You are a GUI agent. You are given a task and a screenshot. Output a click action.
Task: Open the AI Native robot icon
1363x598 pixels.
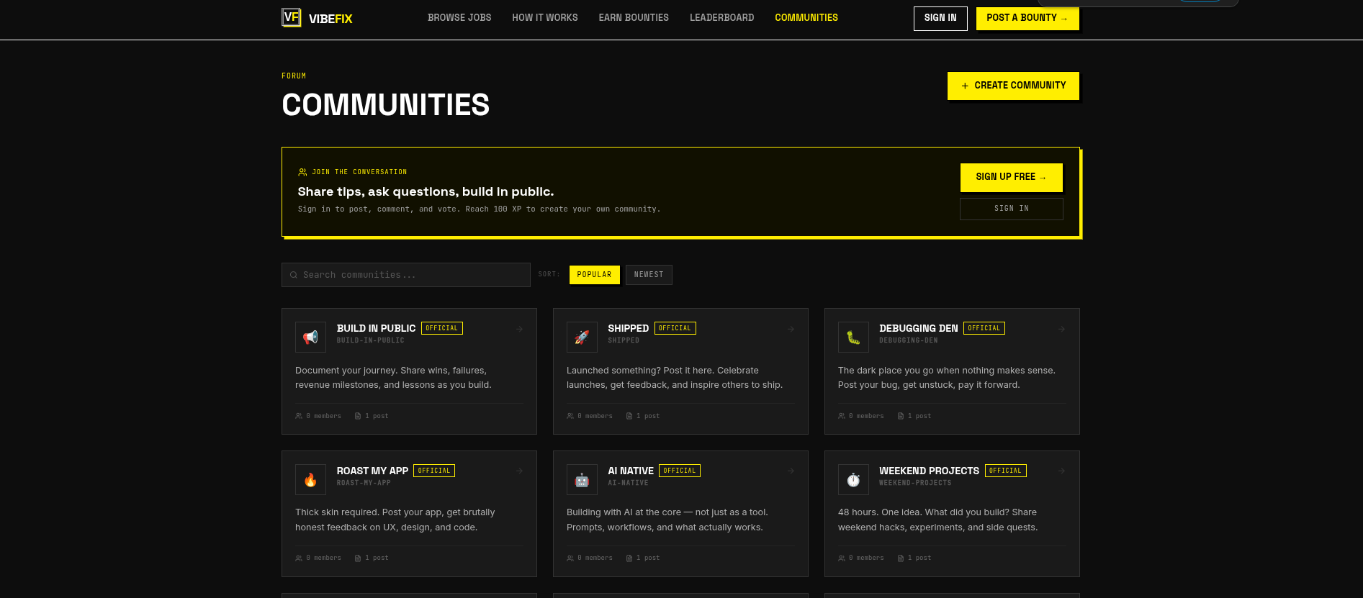tap(582, 479)
